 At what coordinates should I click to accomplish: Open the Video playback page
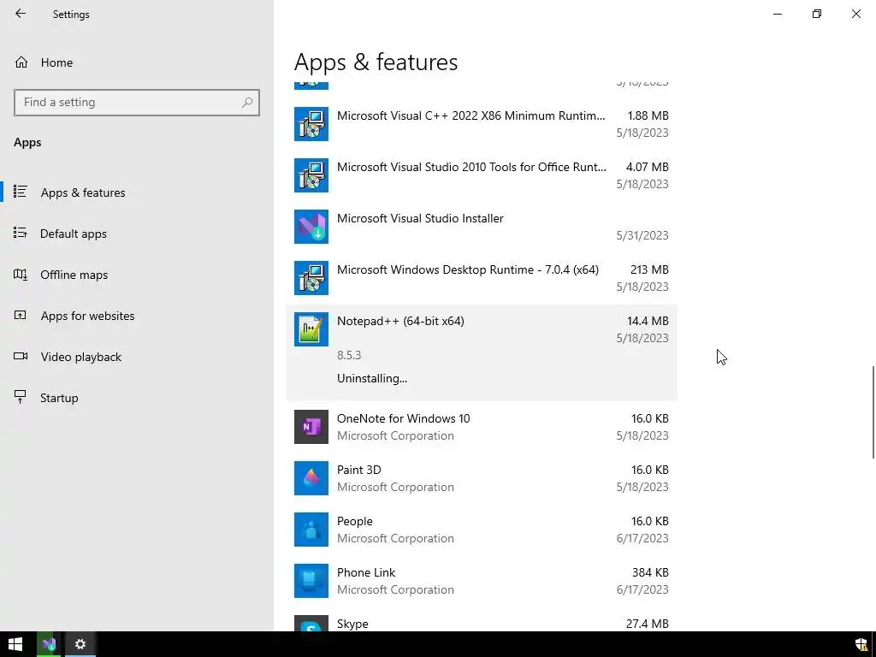click(137, 357)
